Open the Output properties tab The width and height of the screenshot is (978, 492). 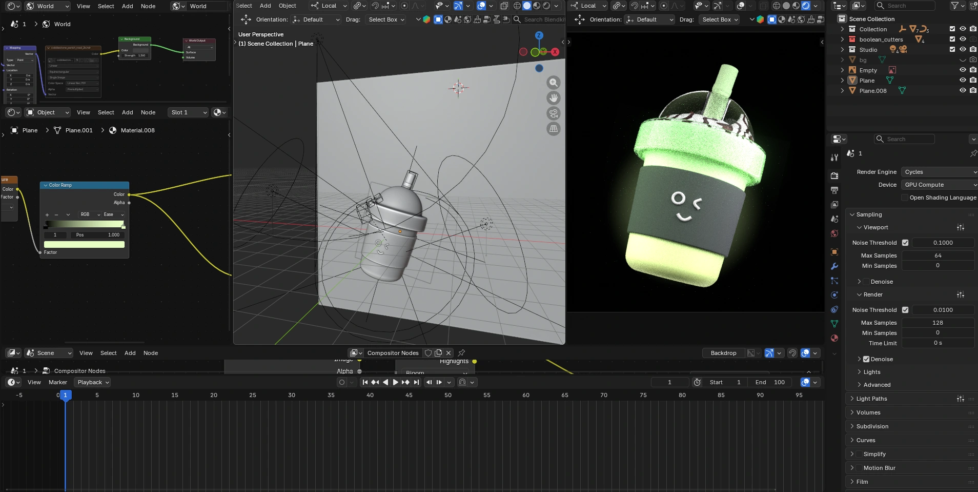pyautogui.click(x=834, y=190)
